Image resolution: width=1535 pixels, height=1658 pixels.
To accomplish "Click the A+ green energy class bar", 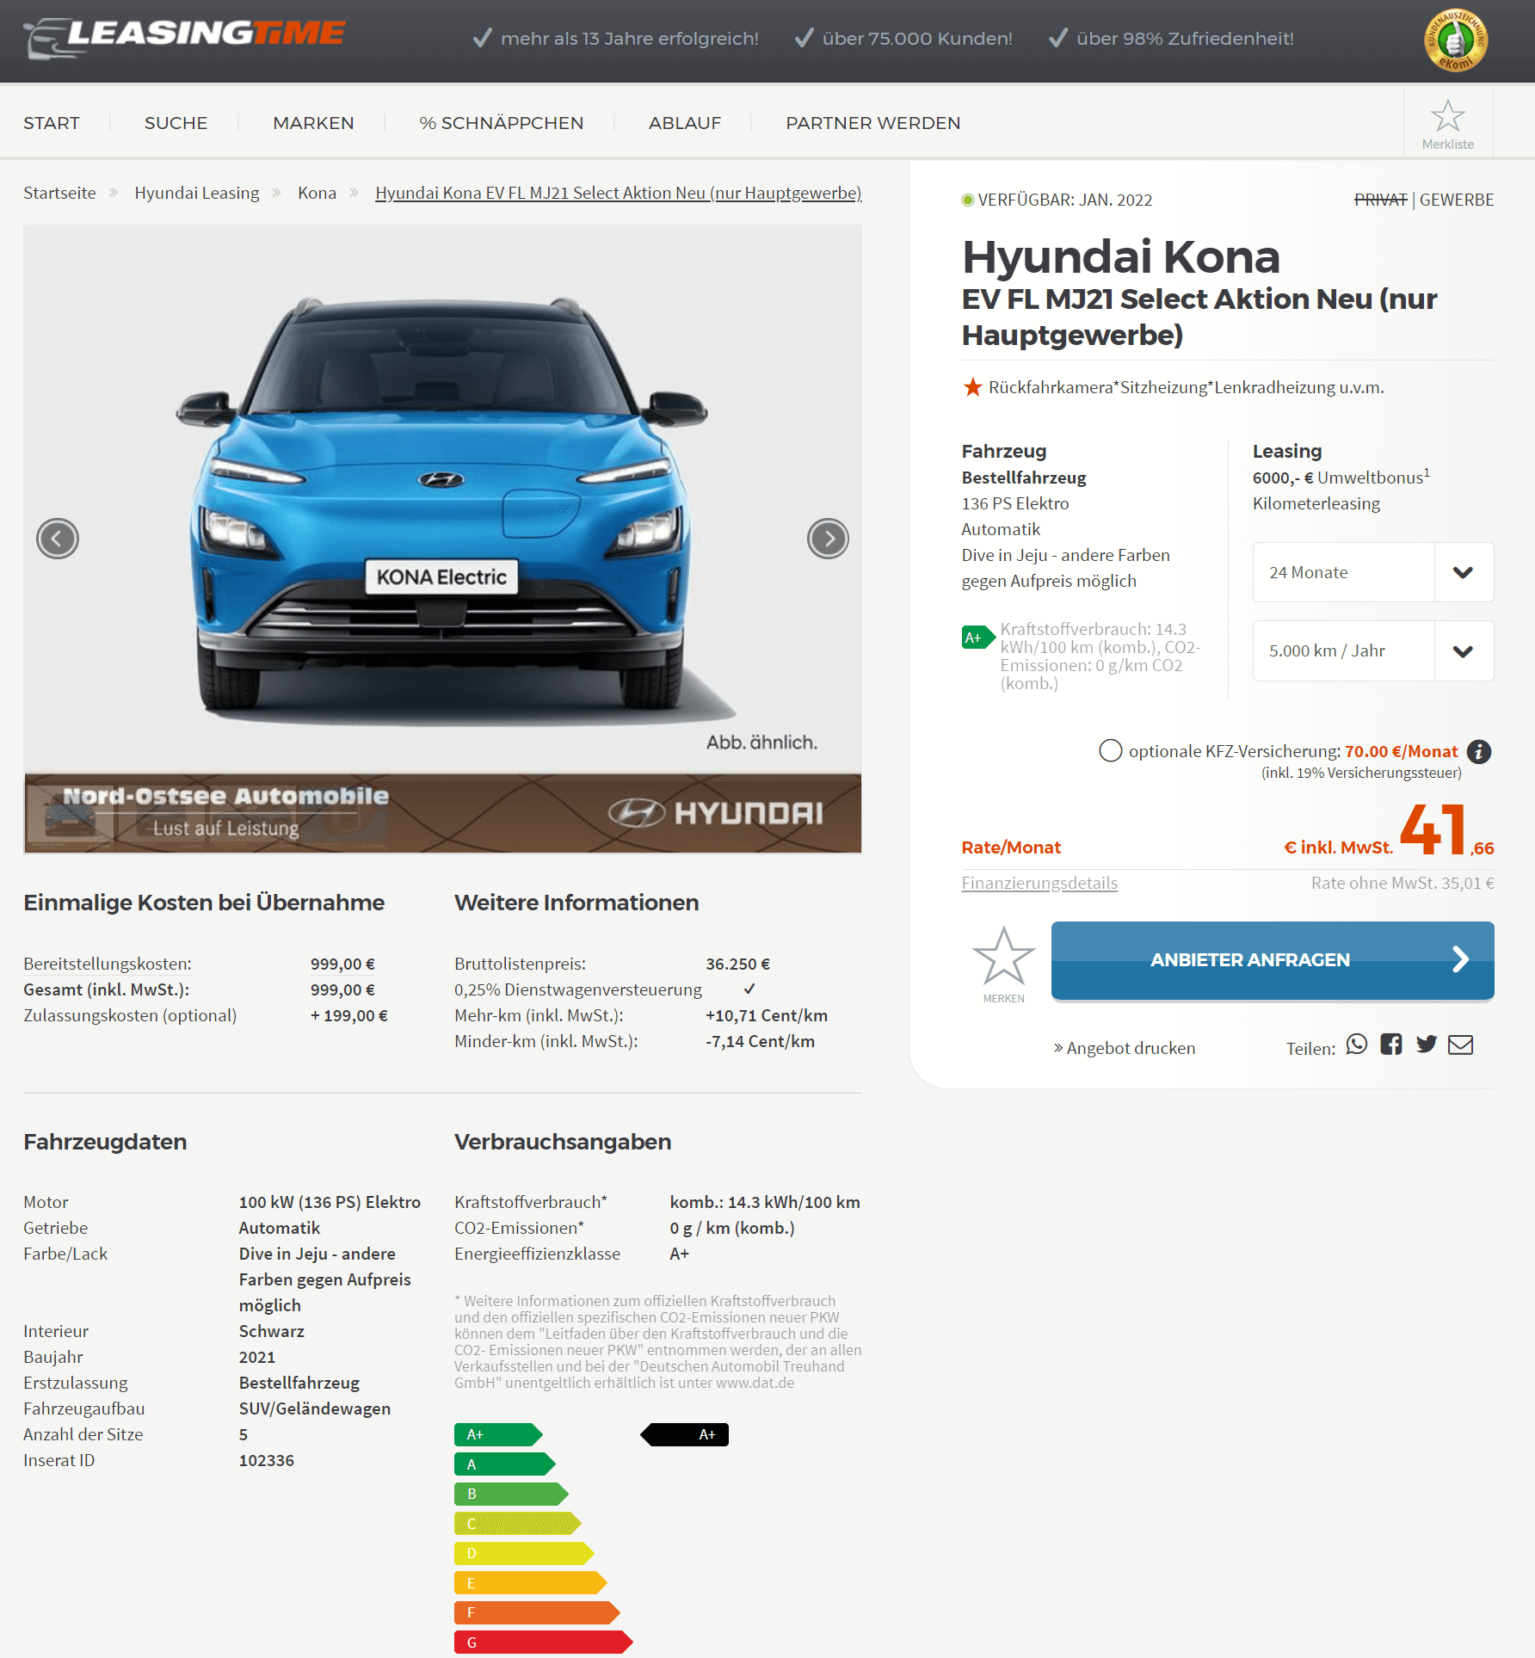I will (x=498, y=1434).
